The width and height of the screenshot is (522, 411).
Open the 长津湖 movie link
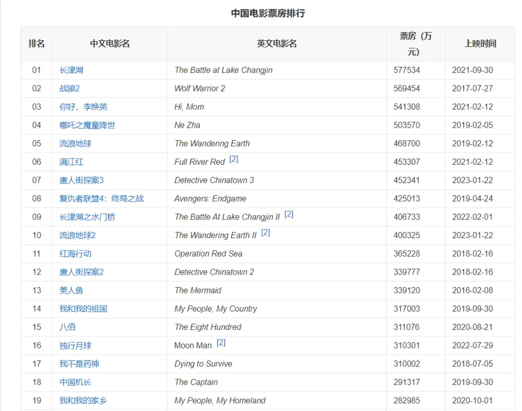coord(71,70)
